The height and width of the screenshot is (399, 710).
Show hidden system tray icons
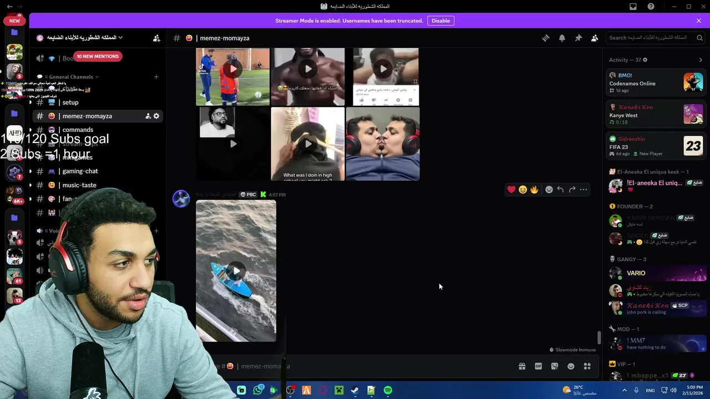pos(624,390)
